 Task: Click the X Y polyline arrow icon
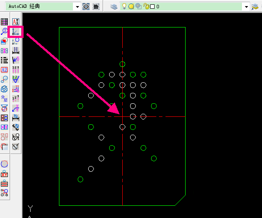point(16,108)
